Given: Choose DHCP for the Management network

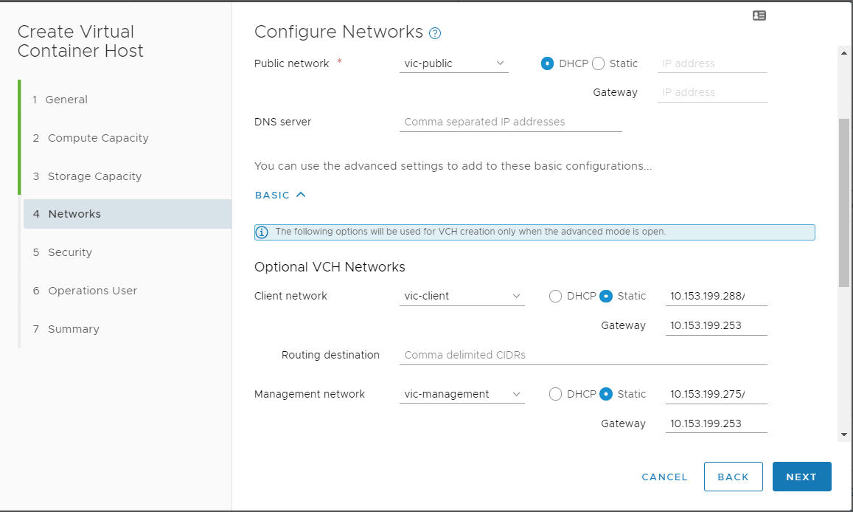Looking at the screenshot, I should tap(555, 394).
